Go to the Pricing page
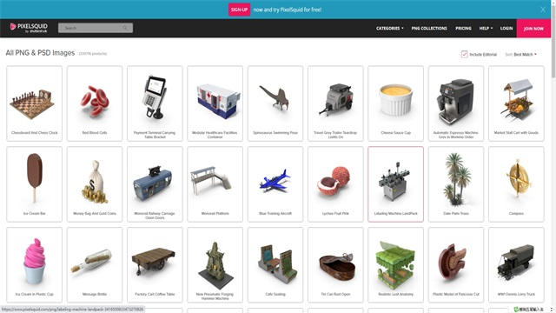This screenshot has width=556, height=313. coord(463,28)
